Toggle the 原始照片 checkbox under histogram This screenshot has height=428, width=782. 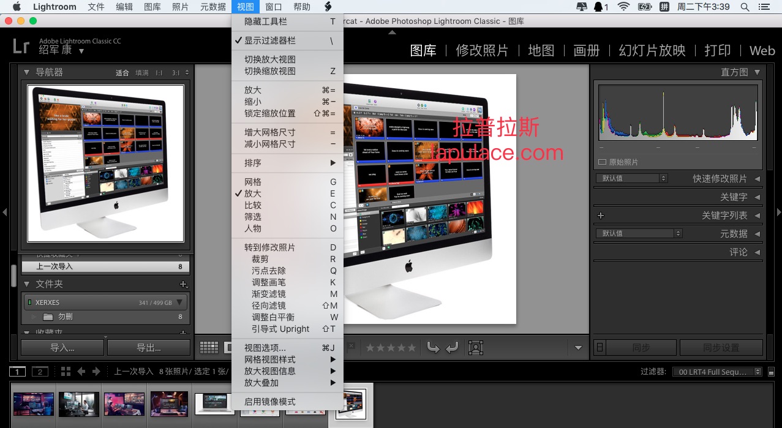(602, 162)
